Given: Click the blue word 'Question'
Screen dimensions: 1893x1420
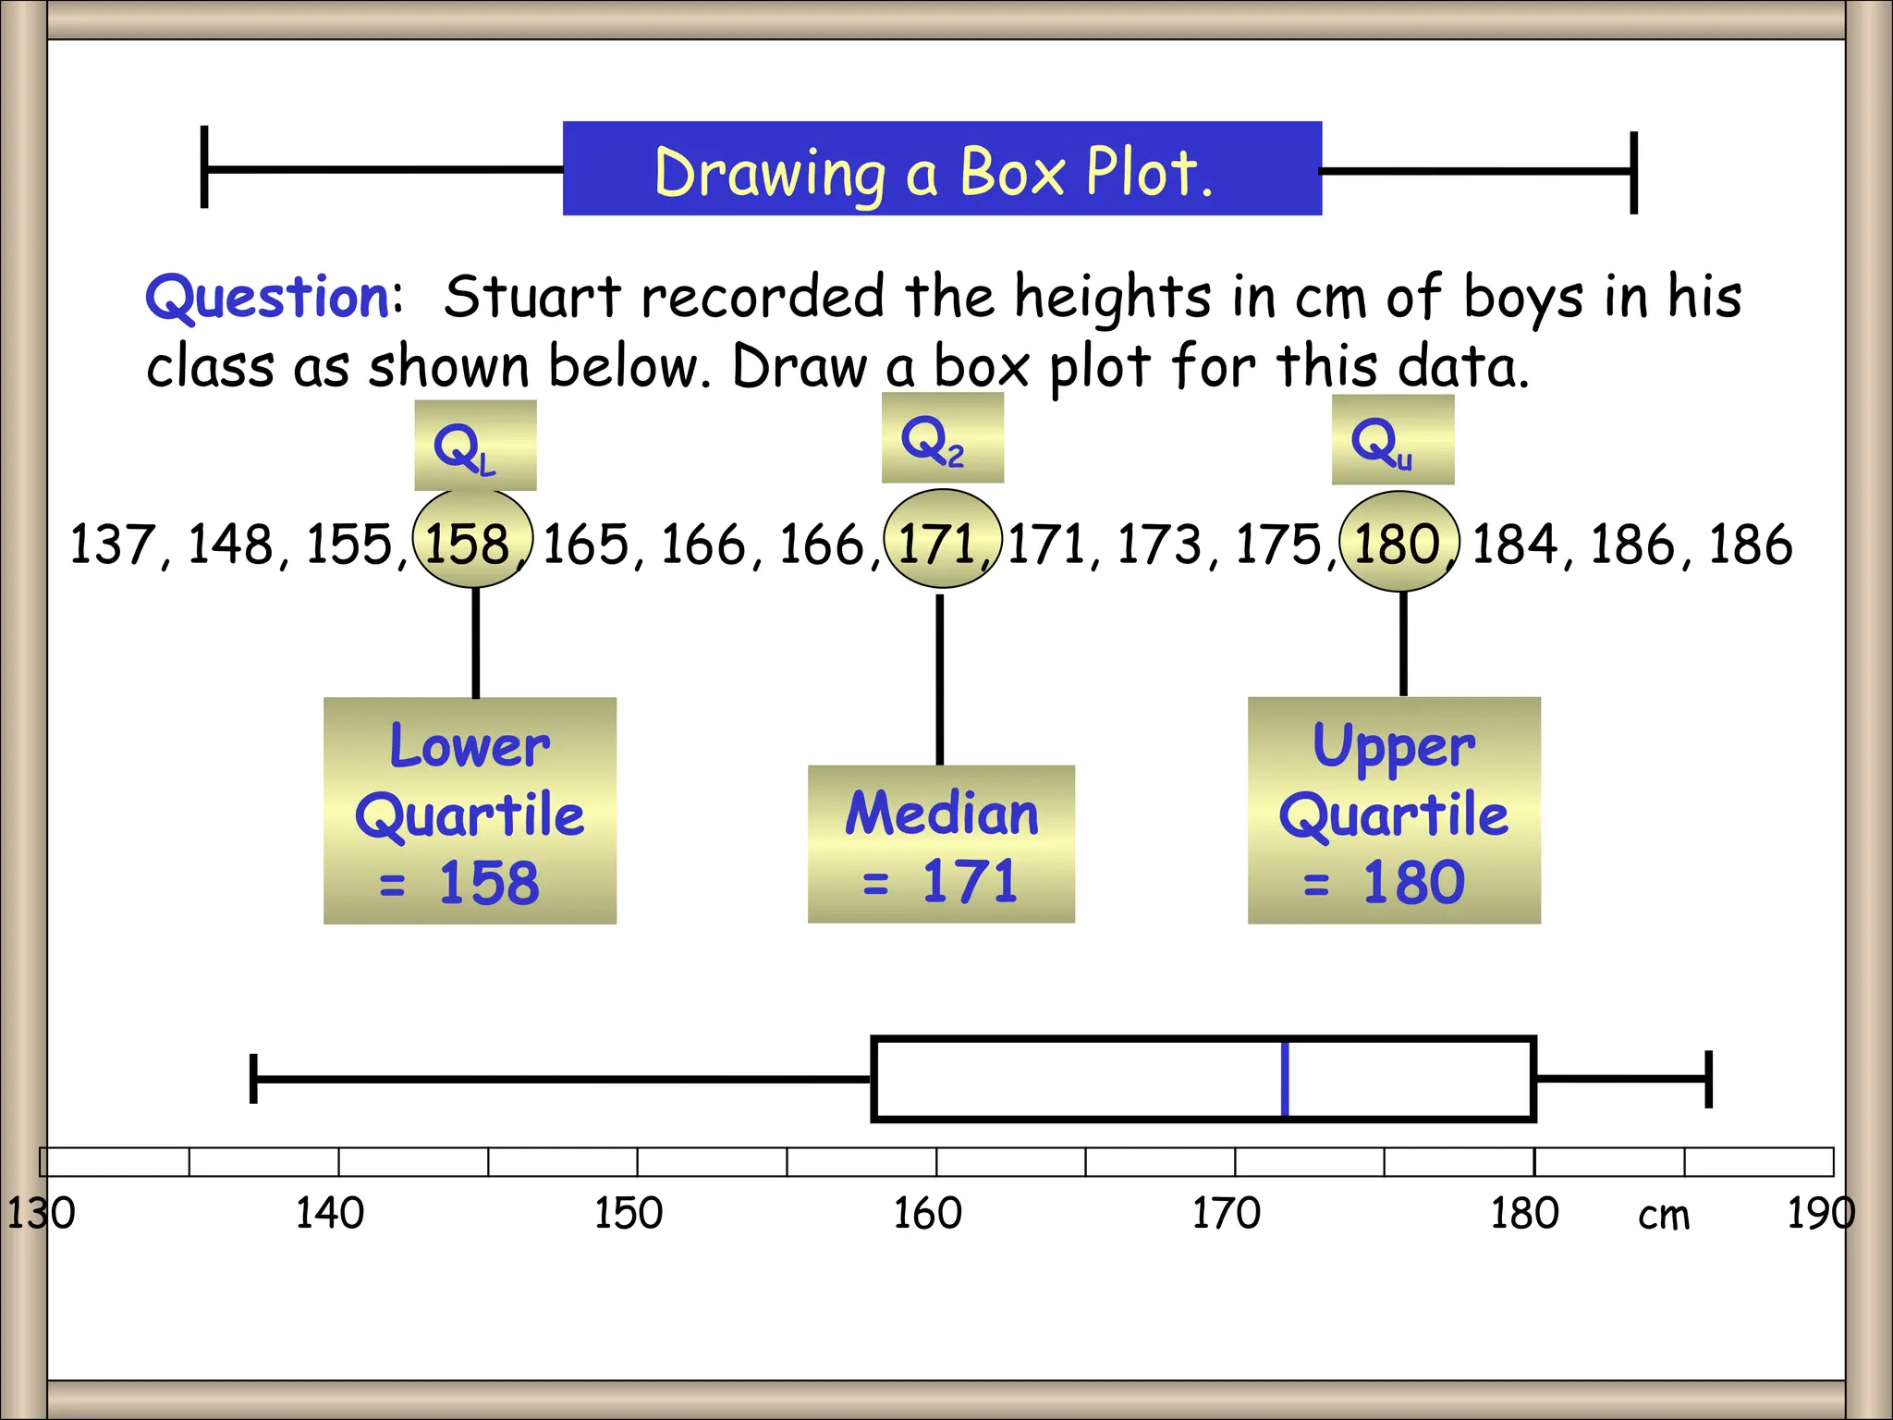Looking at the screenshot, I should click(x=268, y=298).
